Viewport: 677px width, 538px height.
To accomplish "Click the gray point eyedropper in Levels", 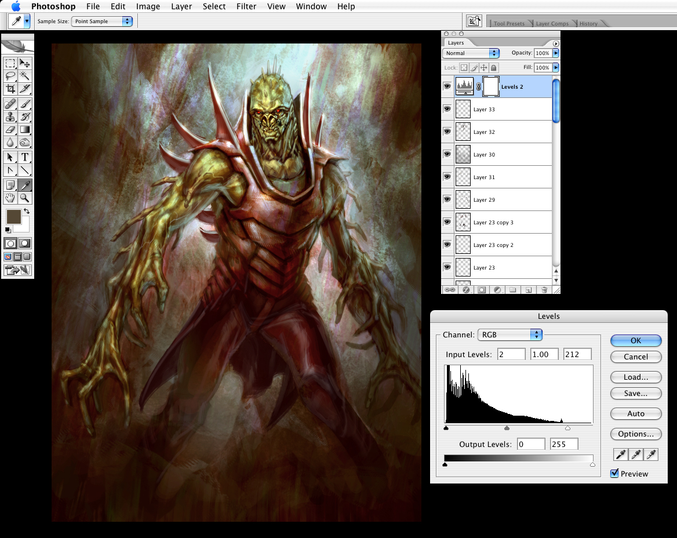I will [x=635, y=455].
